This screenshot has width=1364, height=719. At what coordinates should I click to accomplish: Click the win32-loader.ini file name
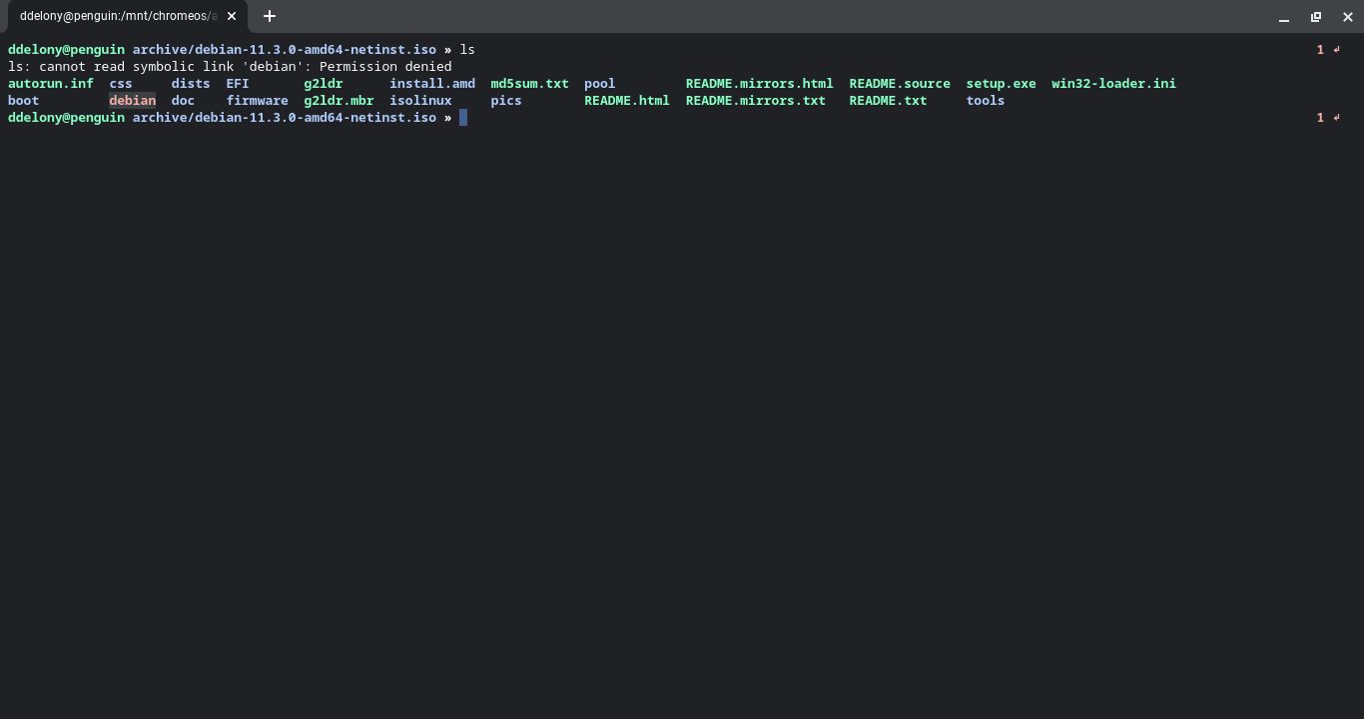(1113, 84)
